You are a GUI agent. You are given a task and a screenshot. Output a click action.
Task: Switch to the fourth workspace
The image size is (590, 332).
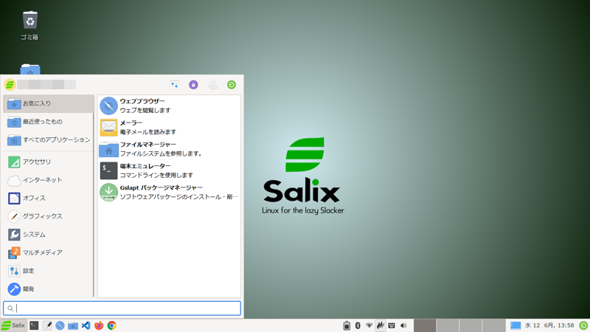493,325
